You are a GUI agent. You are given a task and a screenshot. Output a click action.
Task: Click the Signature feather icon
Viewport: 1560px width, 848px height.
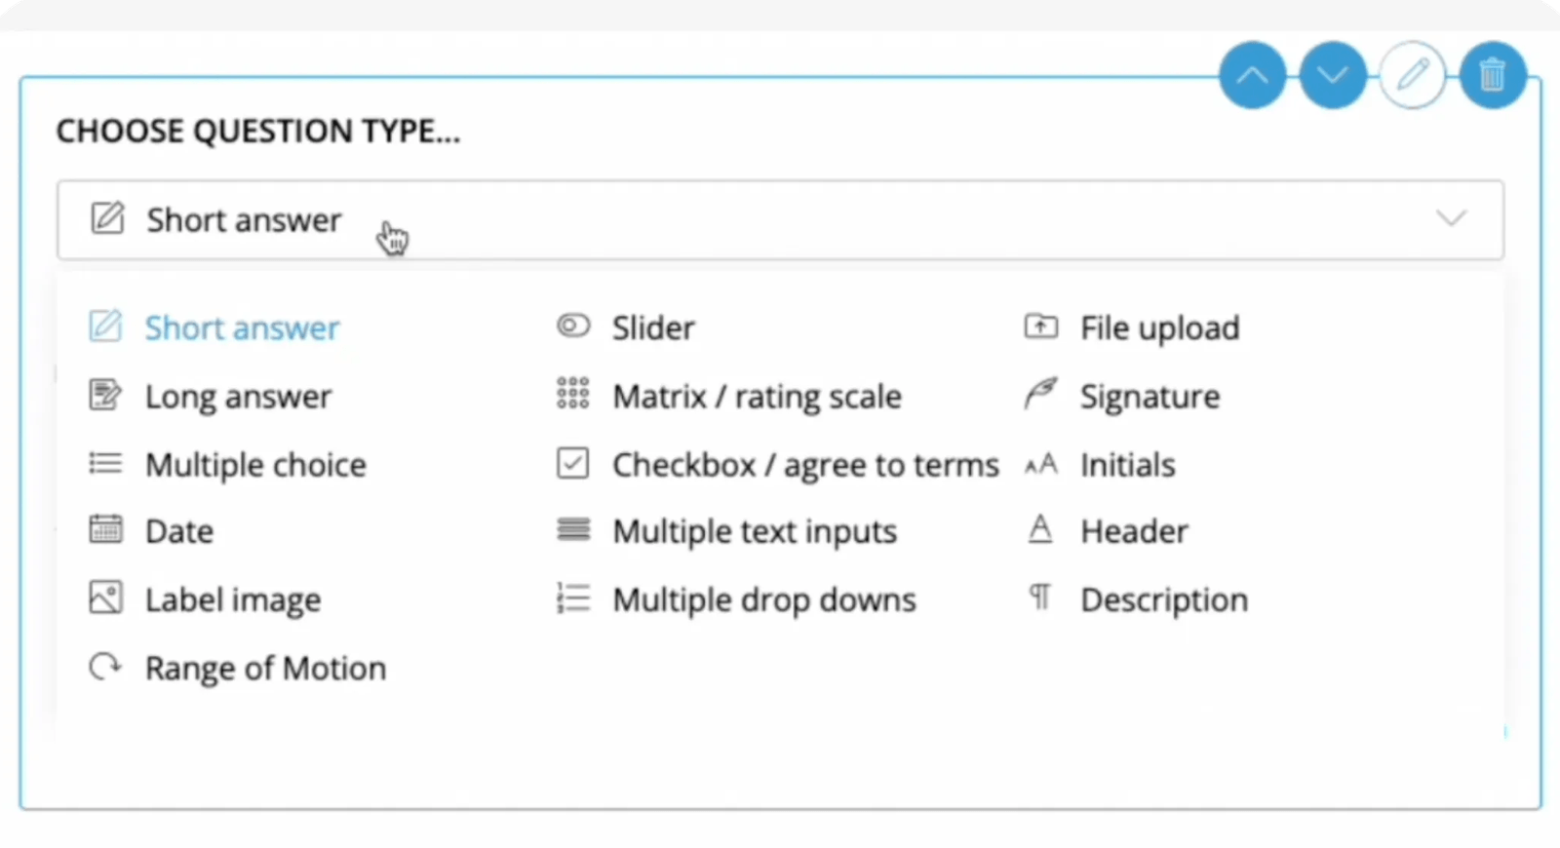(x=1040, y=395)
